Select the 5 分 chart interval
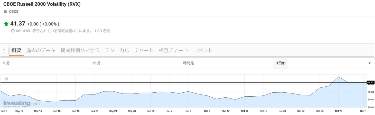 6,63
